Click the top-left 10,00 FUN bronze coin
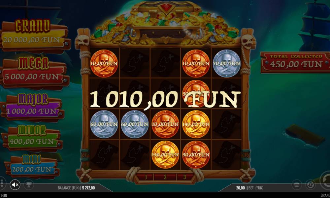Image resolution: width=330 pixels, height=198 pixels. click(104, 64)
